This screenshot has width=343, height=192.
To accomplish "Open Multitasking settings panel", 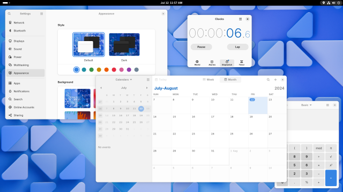I will coord(26,65).
